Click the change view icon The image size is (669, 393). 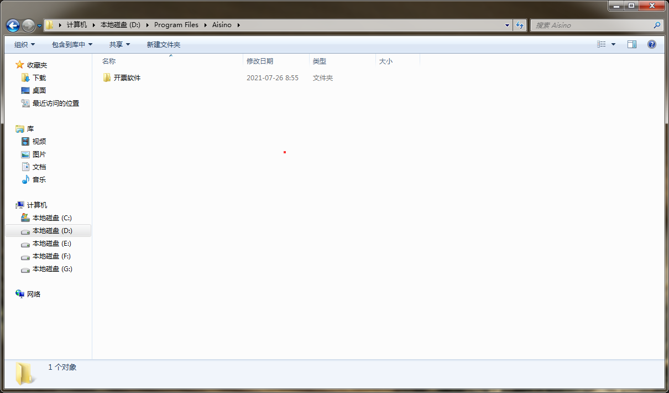pos(602,44)
